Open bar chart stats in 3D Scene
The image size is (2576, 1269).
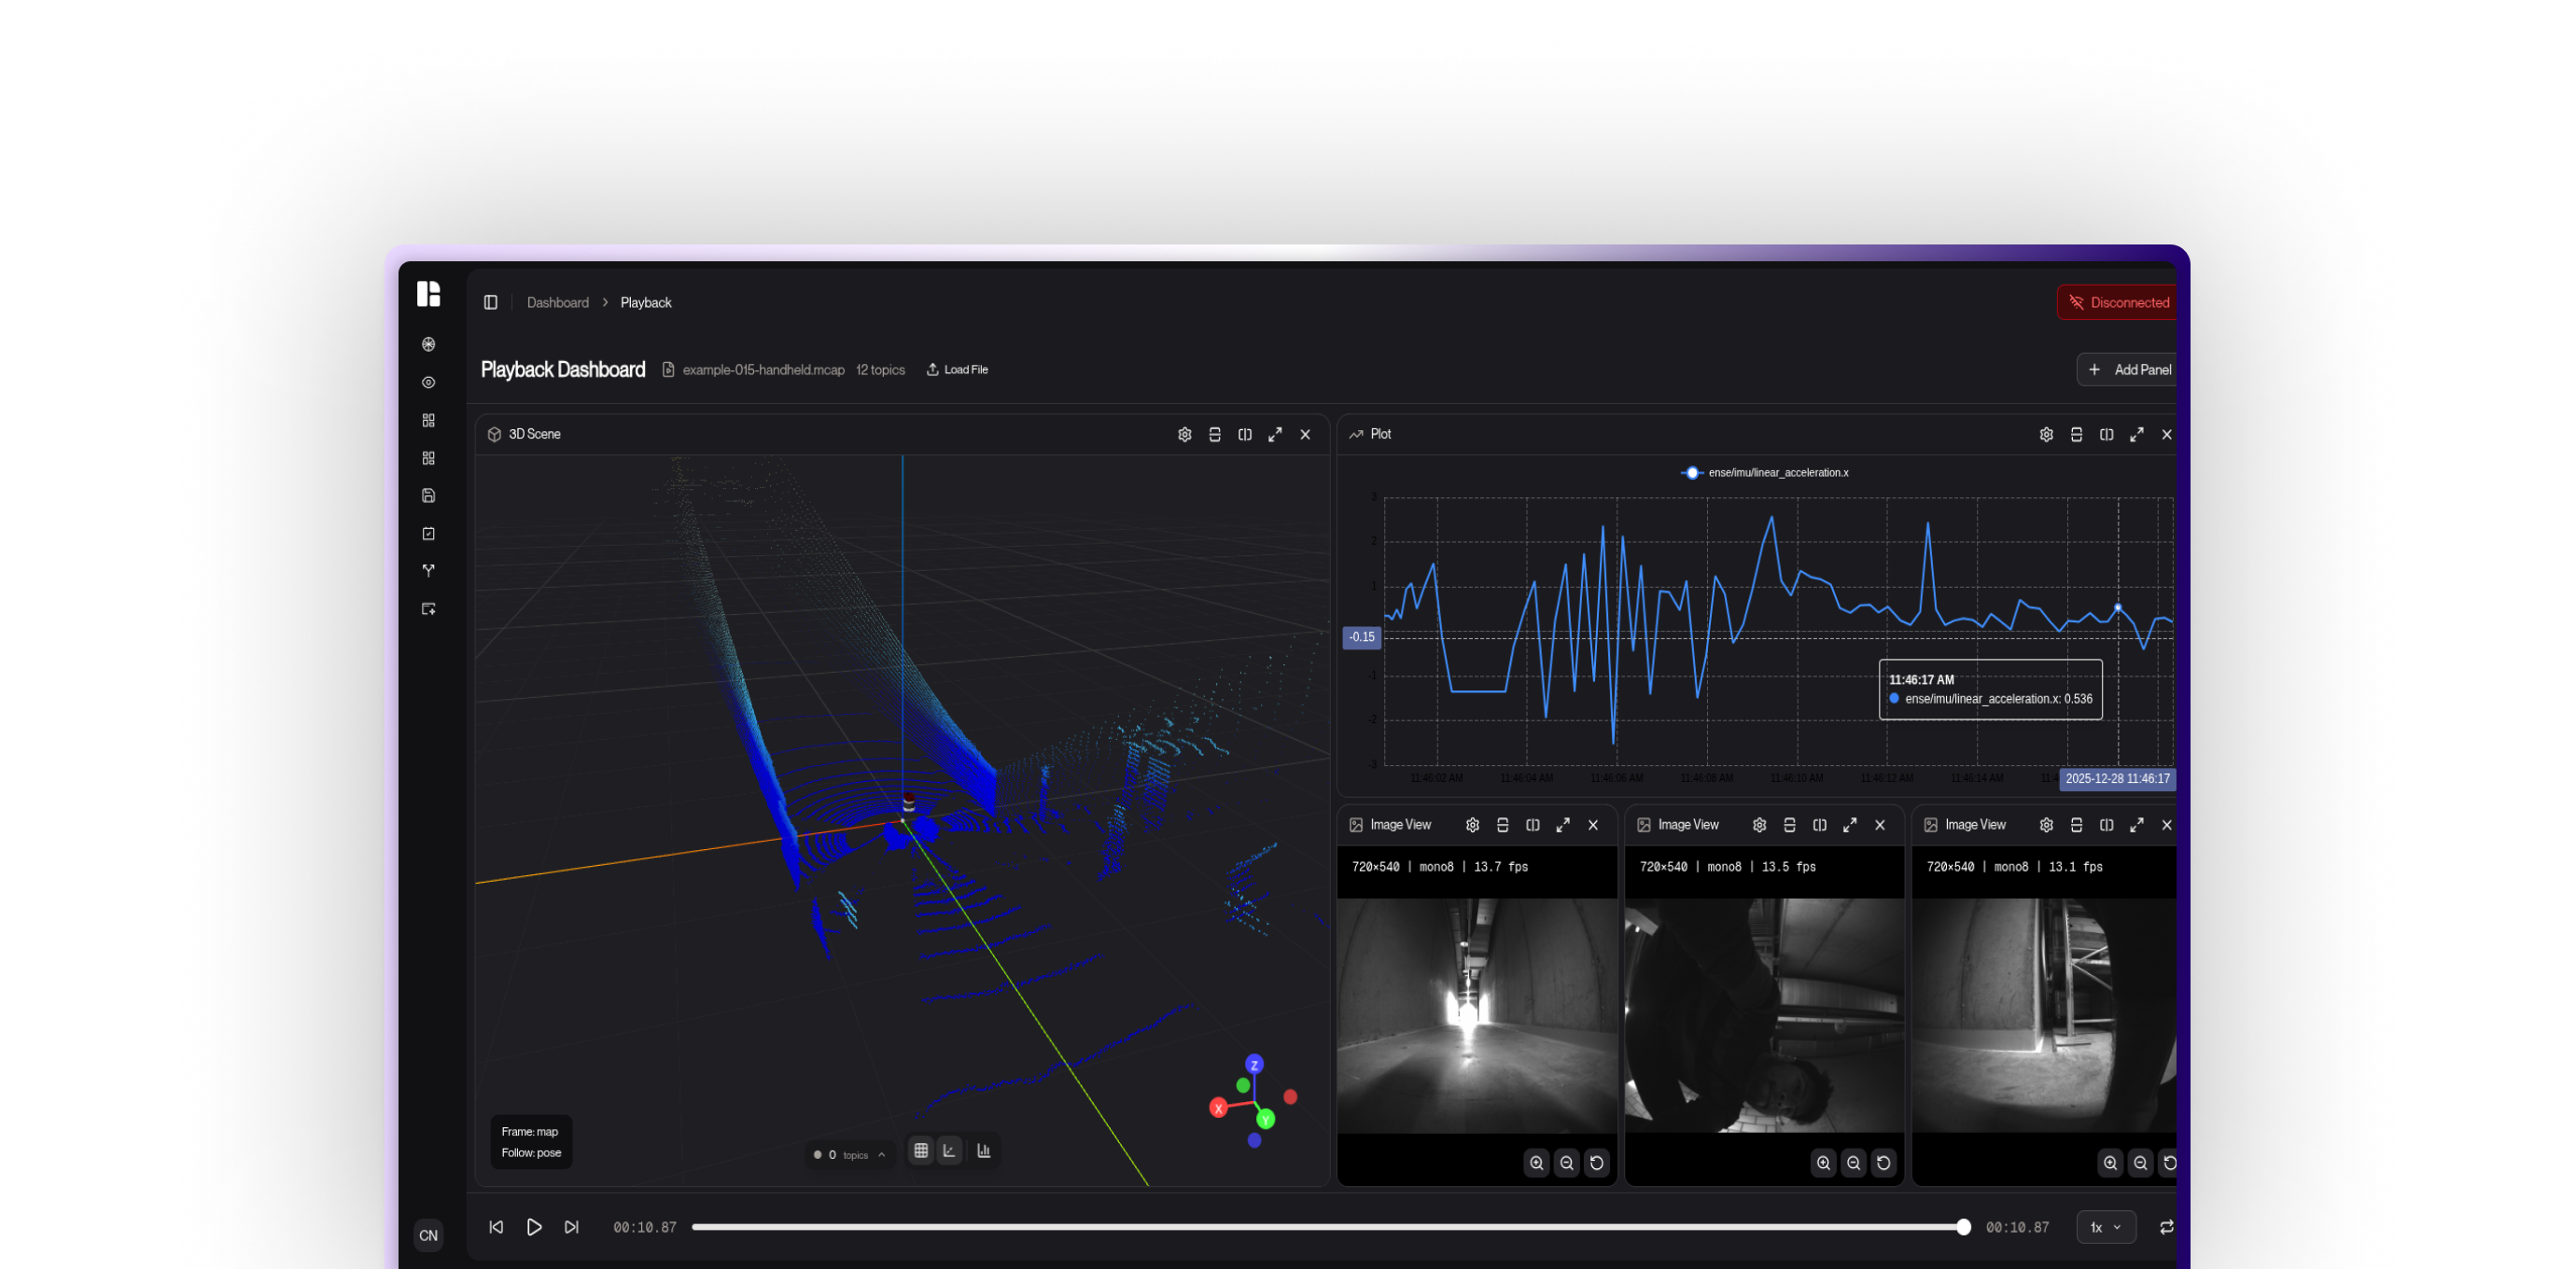[984, 1151]
